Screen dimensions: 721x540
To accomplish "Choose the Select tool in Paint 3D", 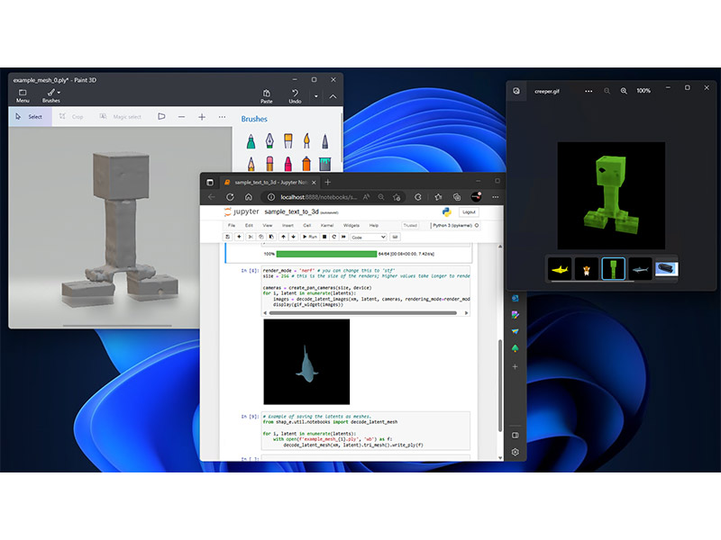I will click(29, 117).
